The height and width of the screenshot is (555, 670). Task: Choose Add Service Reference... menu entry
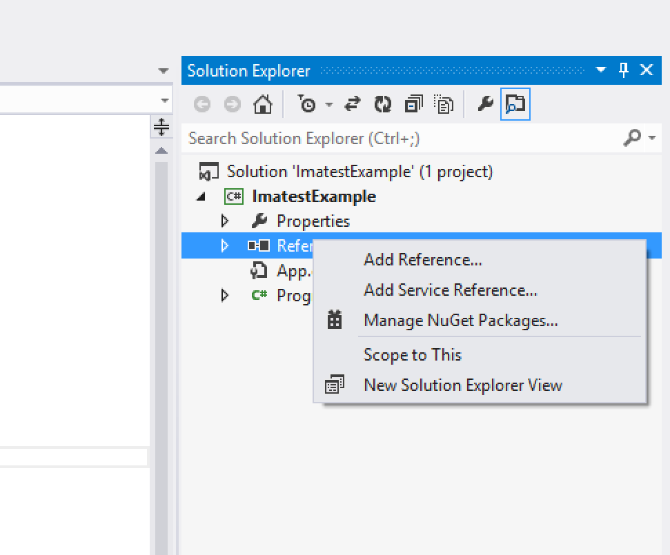[451, 290]
